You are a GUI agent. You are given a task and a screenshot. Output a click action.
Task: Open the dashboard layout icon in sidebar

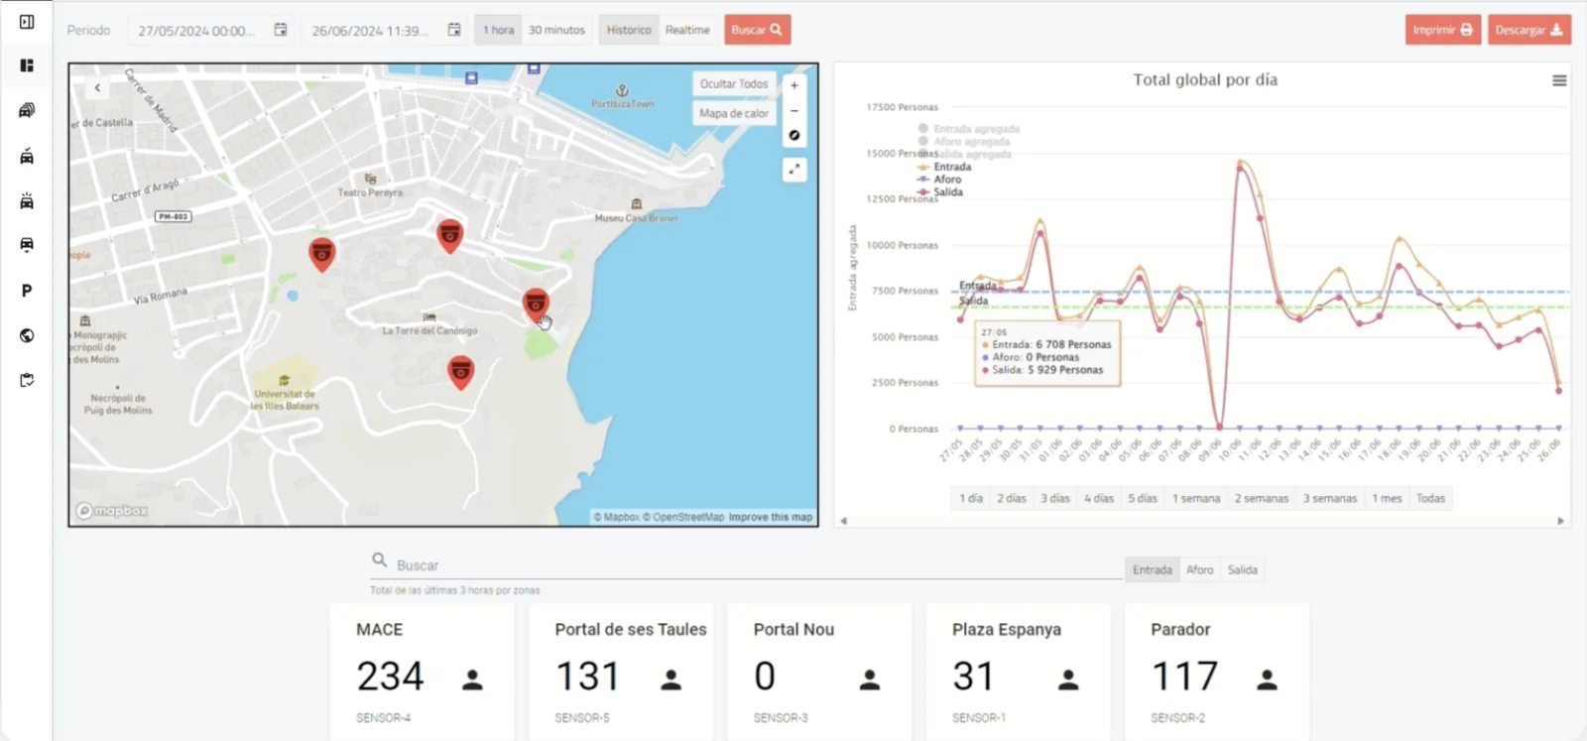point(27,65)
